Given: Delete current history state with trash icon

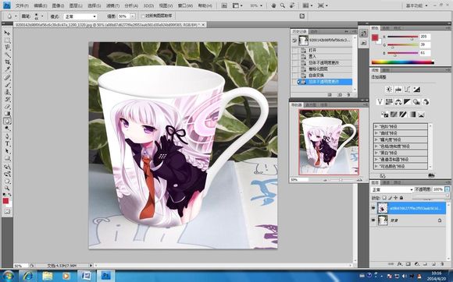Looking at the screenshot, I should (x=348, y=94).
